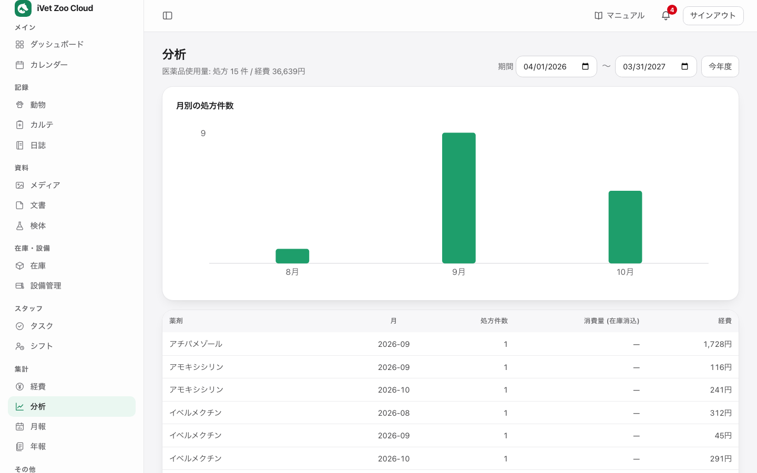Click the image icon beside メディア
The height and width of the screenshot is (473, 757).
20,186
